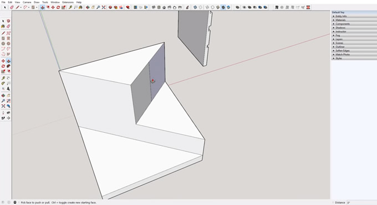Open the Arc tool dropdown arrow
377x205 pixels.
tap(29, 7)
